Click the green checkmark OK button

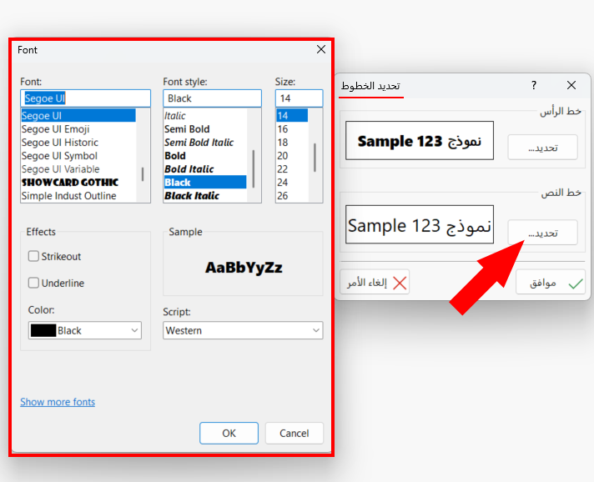[551, 283]
